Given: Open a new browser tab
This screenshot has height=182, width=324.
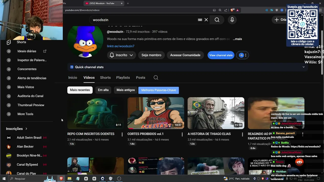Looking at the screenshot, I should point(128,3).
